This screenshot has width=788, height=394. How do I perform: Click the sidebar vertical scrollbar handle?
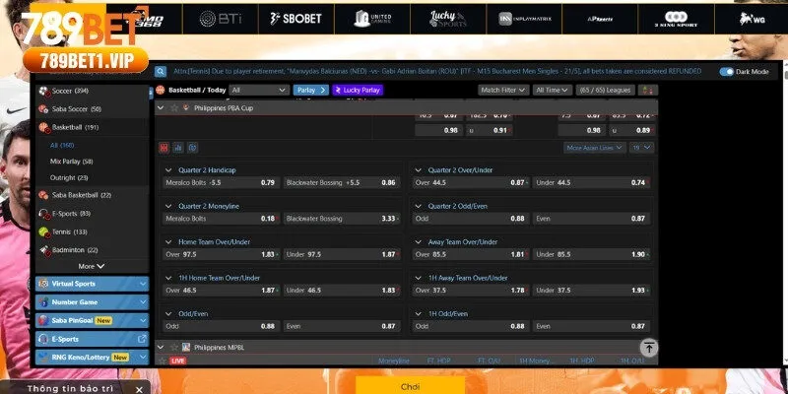point(152,94)
